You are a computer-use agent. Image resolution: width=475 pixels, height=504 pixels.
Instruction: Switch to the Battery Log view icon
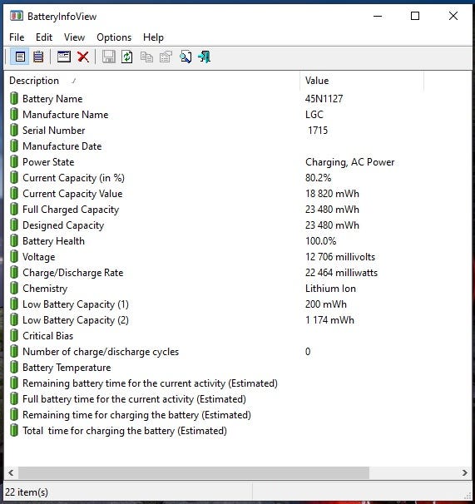pos(38,57)
